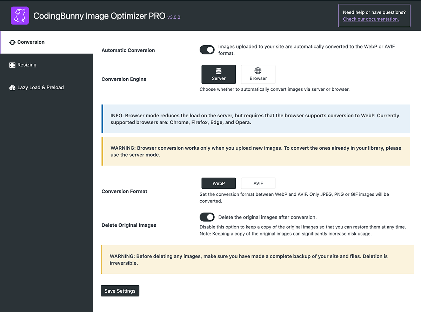Viewport: 421px width, 312px height.
Task: Click the Browser globe icon
Action: click(x=258, y=71)
